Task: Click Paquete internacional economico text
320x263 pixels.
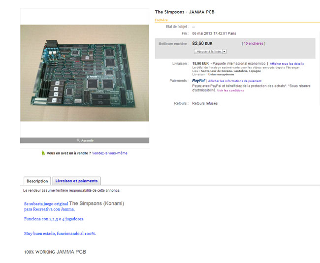Action: pyautogui.click(x=239, y=63)
